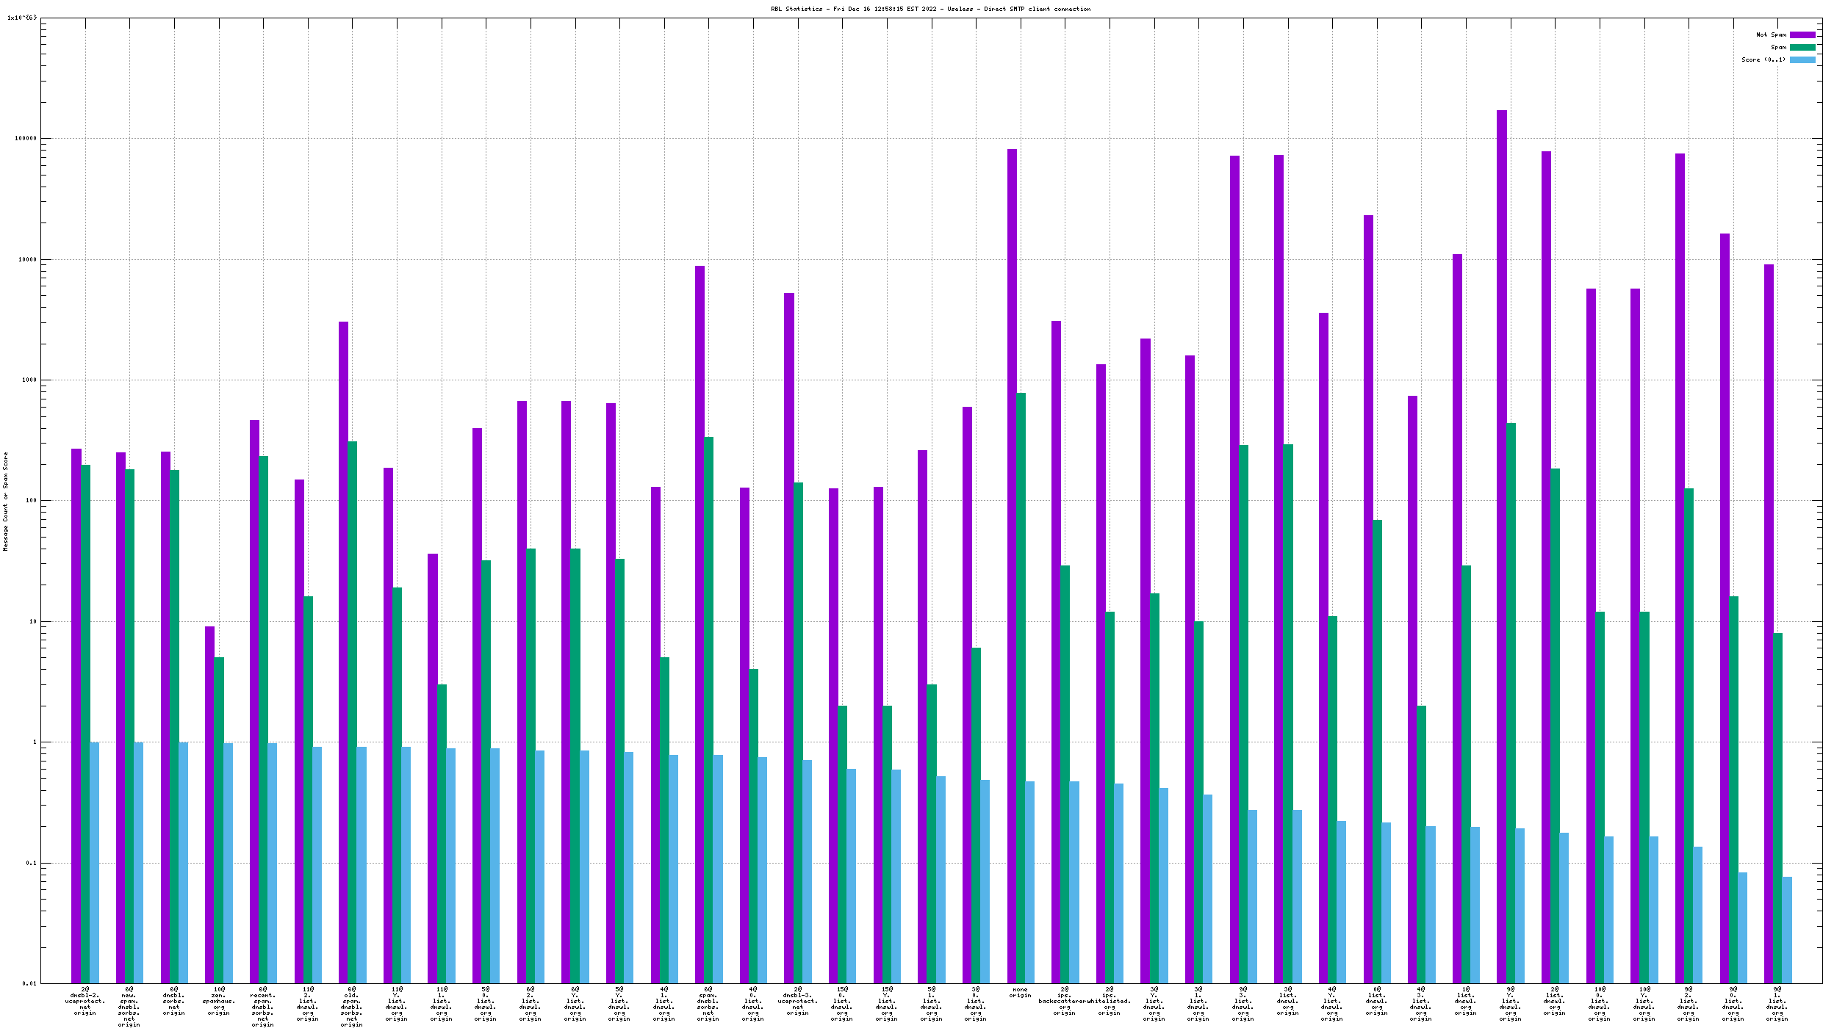1834x1031 pixels.
Task: Click the 'old.spam.dnsbl.sorbs.net' x-axis label
Action: [352, 1007]
